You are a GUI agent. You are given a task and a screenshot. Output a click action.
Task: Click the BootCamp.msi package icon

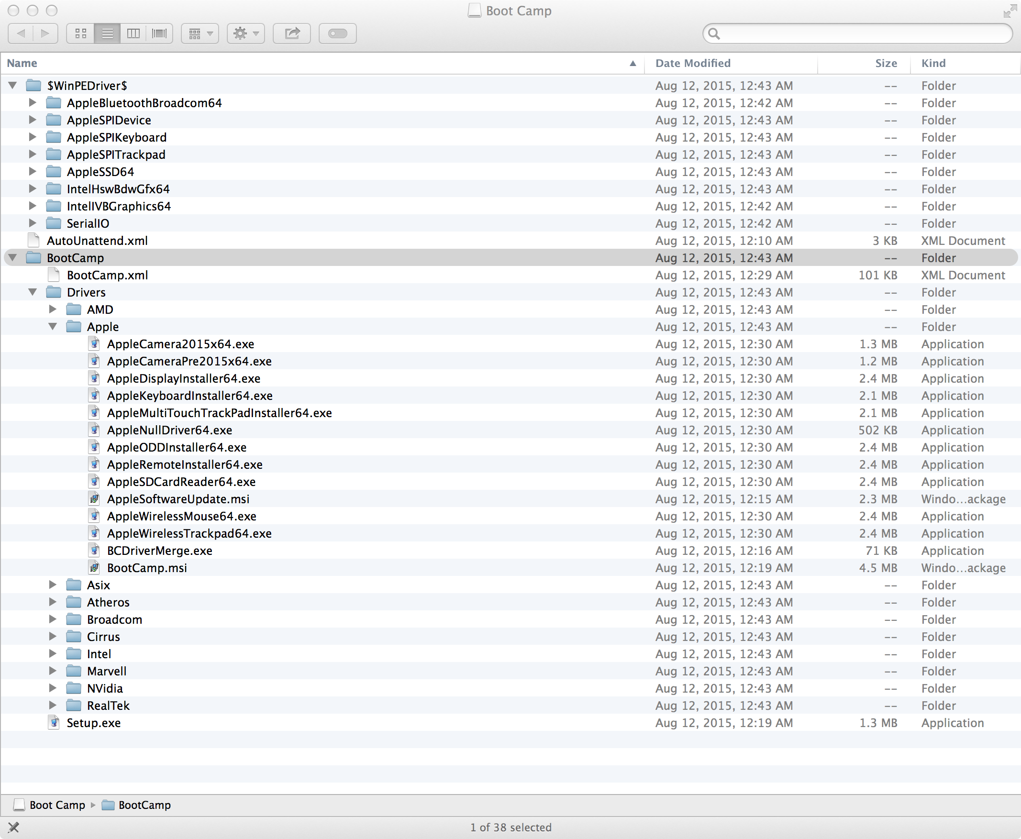[x=94, y=567]
